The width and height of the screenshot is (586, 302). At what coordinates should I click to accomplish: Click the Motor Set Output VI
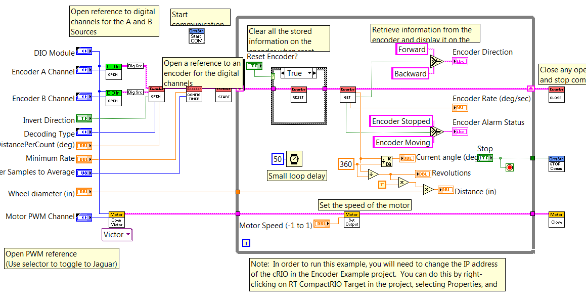click(352, 220)
